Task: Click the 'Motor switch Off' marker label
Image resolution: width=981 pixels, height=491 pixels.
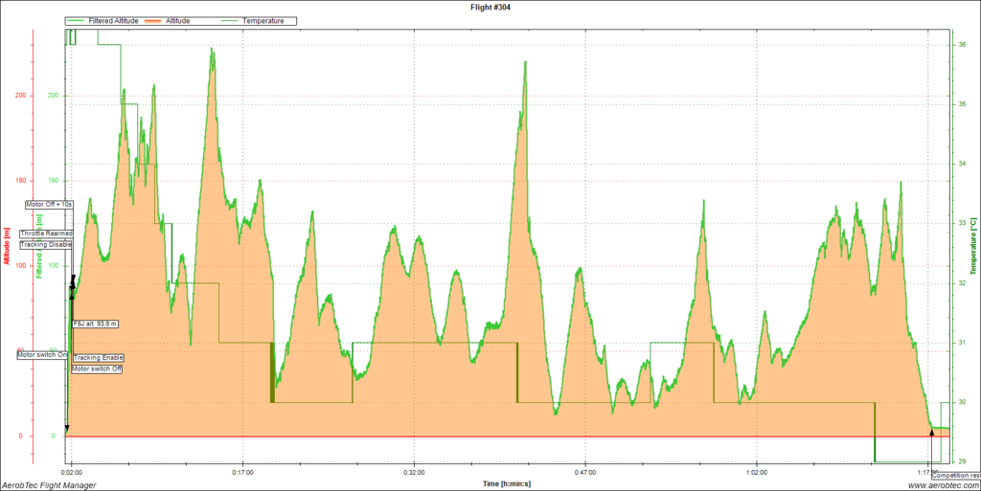Action: click(98, 368)
